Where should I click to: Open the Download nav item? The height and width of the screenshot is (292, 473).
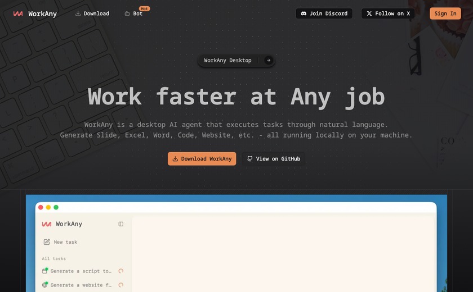[92, 13]
